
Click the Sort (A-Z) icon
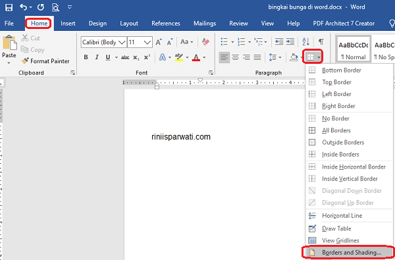[x=306, y=41]
